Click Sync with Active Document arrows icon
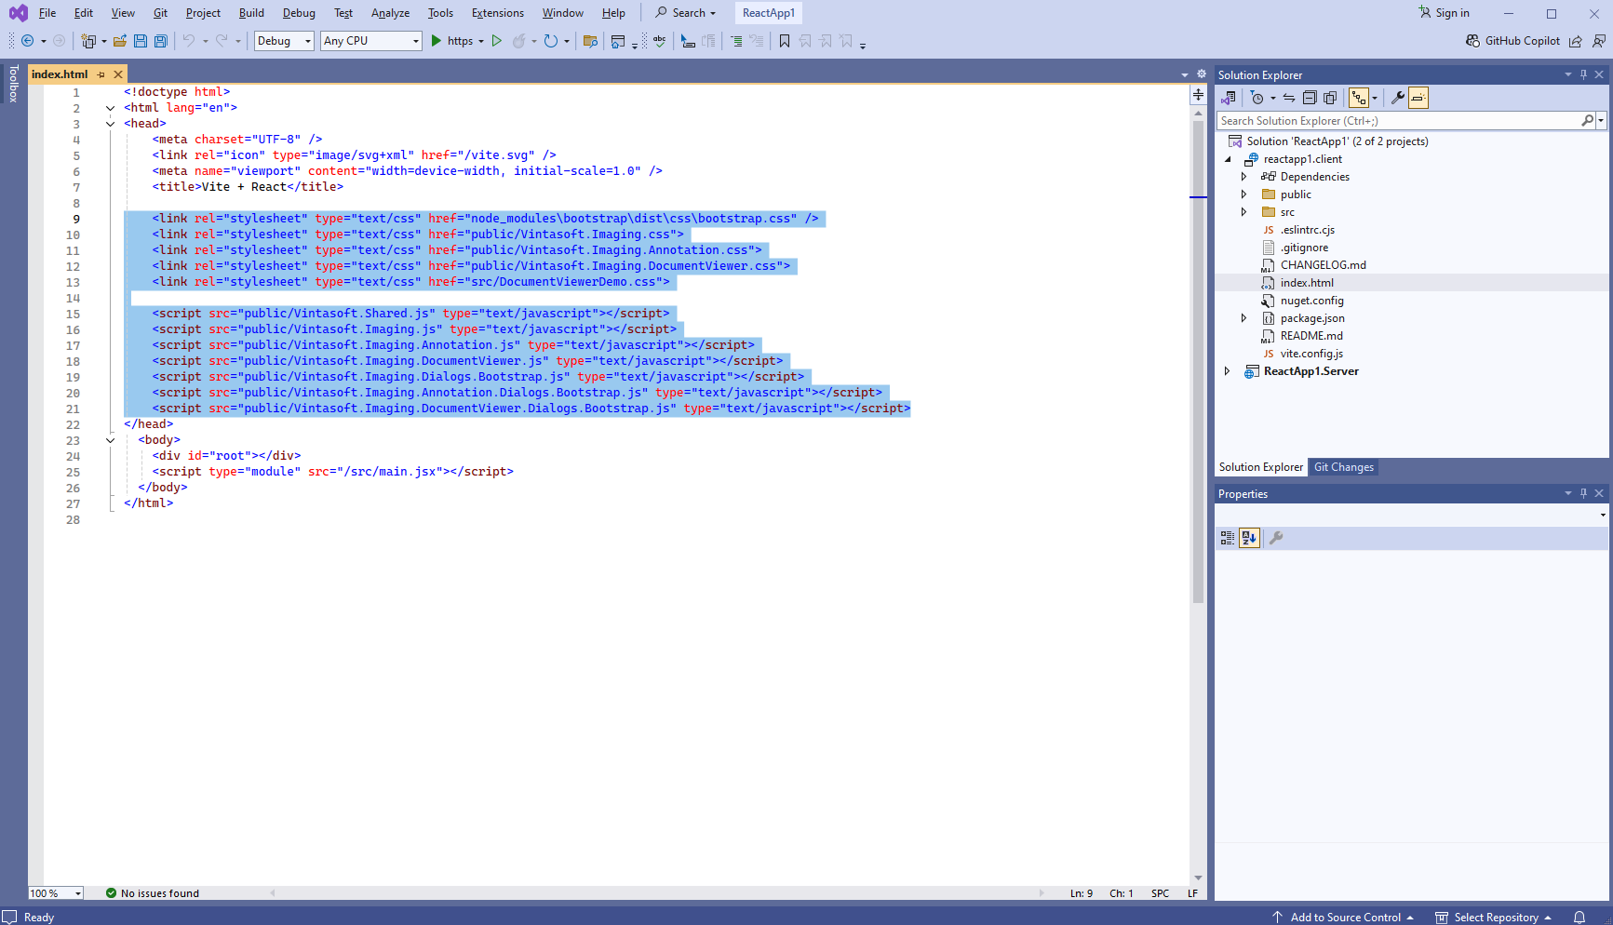 (x=1289, y=98)
